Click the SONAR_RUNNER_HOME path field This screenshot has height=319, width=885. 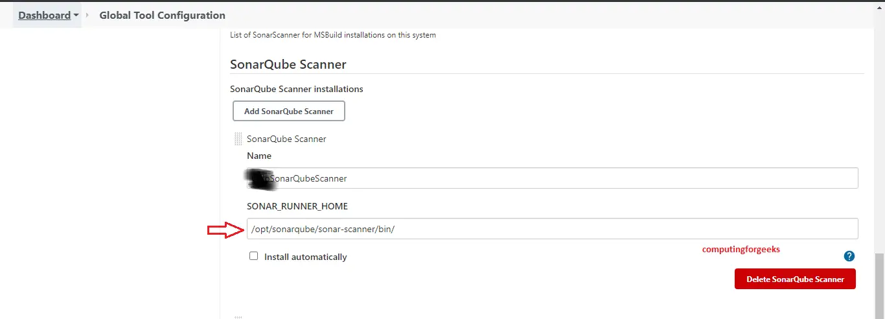(x=553, y=228)
